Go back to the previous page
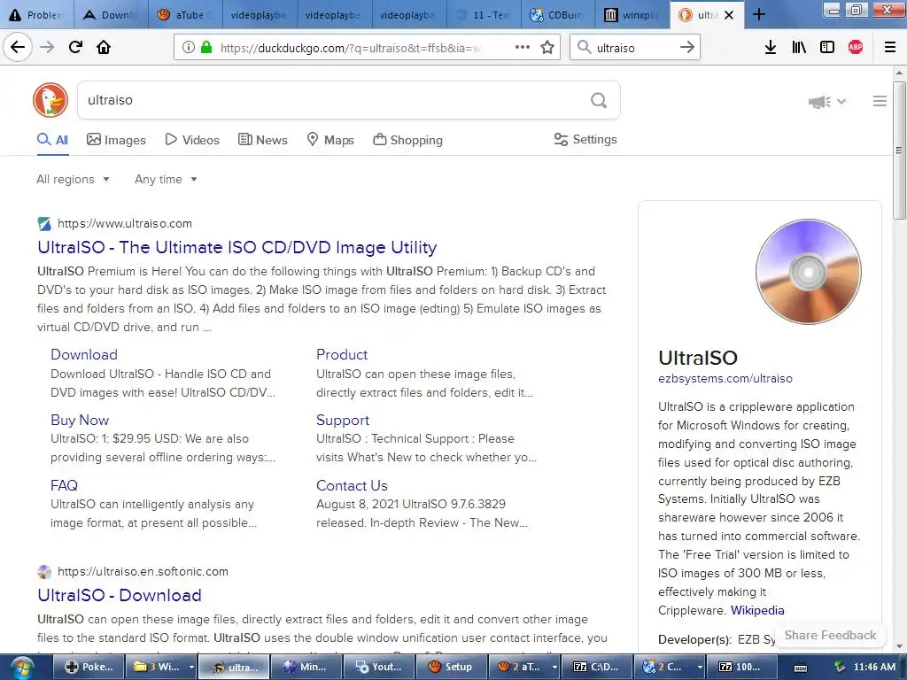 pyautogui.click(x=18, y=48)
